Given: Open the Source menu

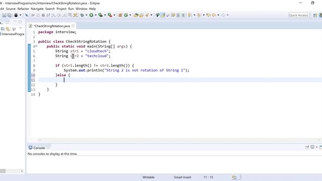Looking at the screenshot, I should coord(11,9).
